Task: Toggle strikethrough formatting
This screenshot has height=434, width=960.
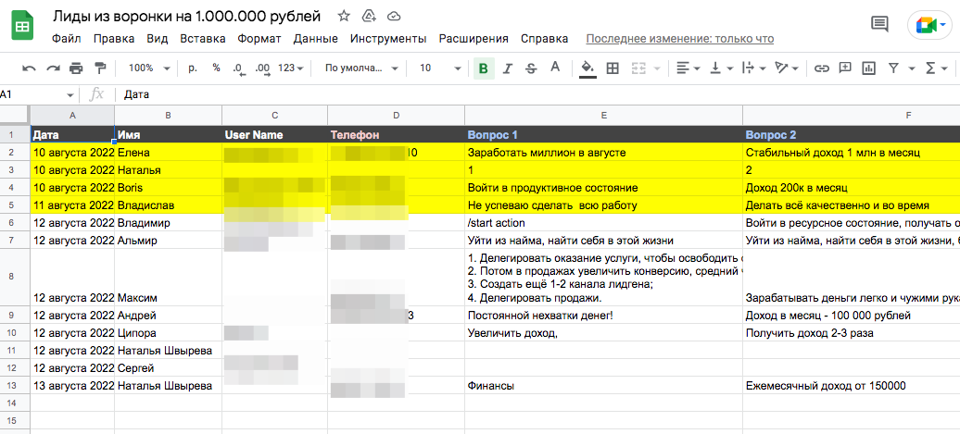Action: (x=531, y=68)
